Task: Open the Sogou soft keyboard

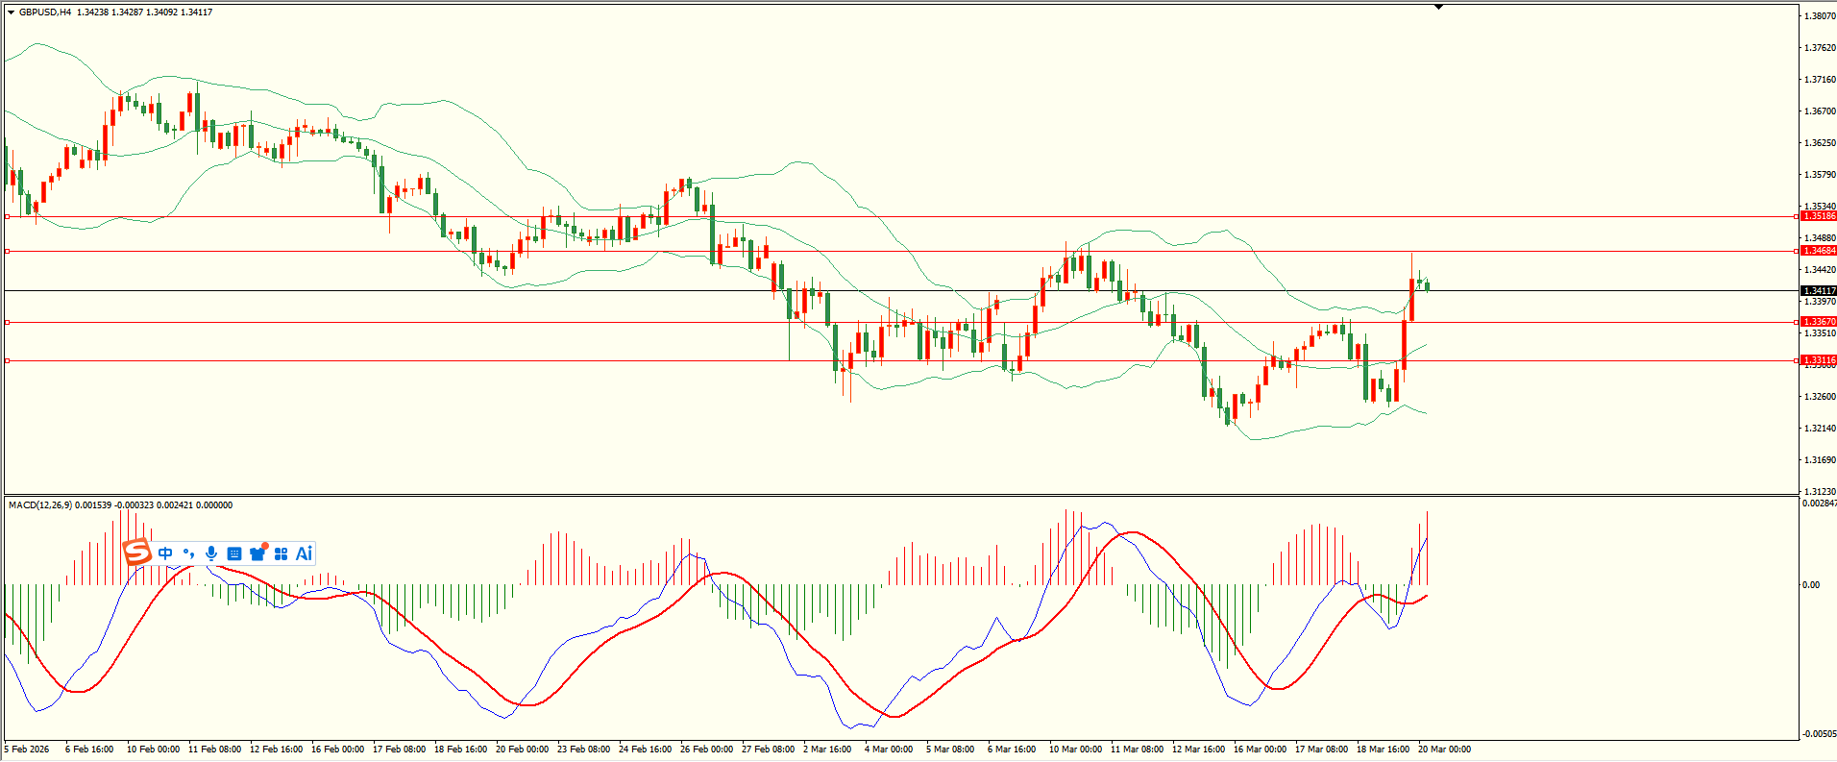Action: [x=234, y=553]
